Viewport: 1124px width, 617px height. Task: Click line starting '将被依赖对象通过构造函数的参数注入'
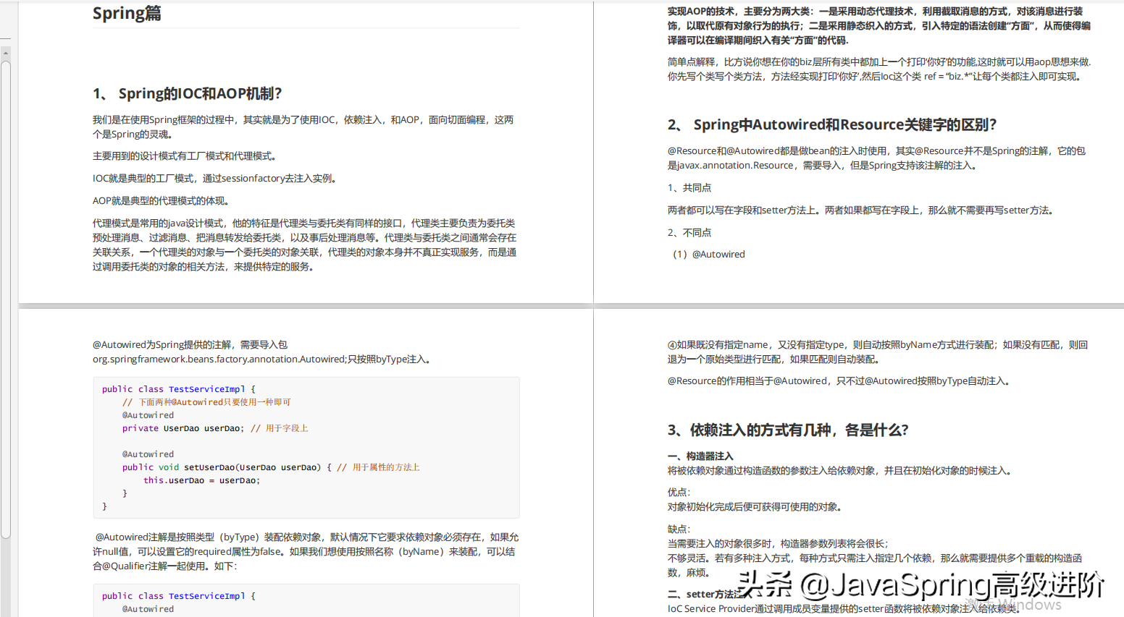pyautogui.click(x=840, y=471)
